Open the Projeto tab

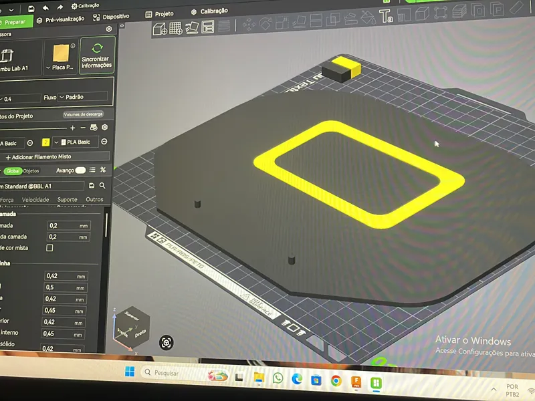[159, 14]
